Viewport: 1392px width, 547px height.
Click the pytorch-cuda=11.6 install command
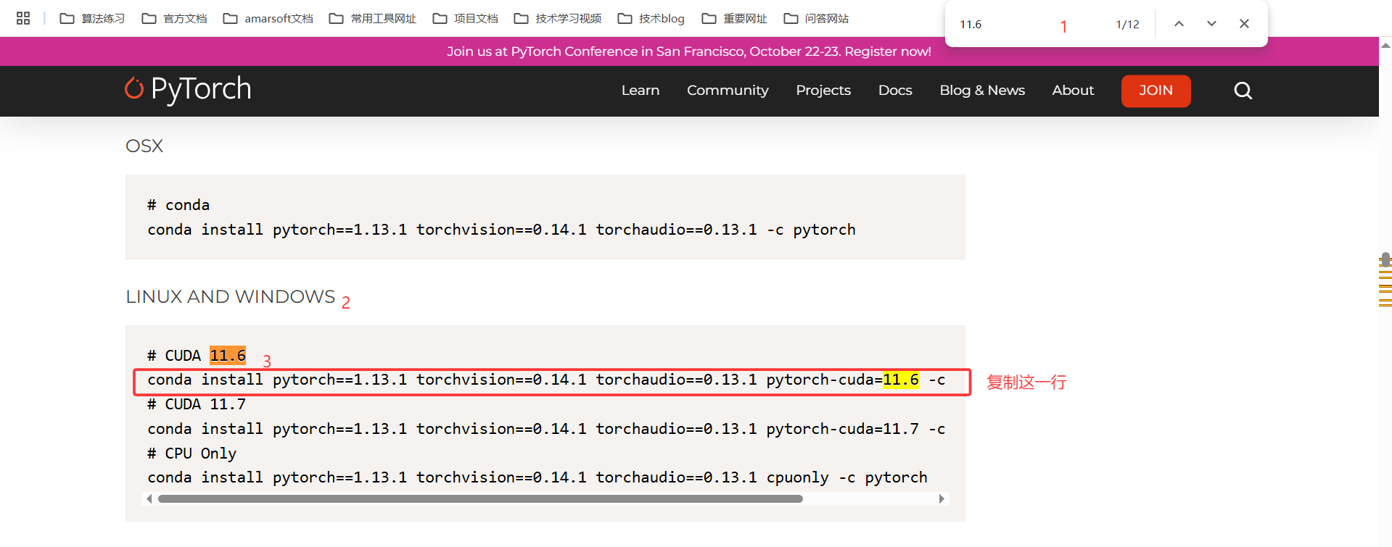coord(546,380)
